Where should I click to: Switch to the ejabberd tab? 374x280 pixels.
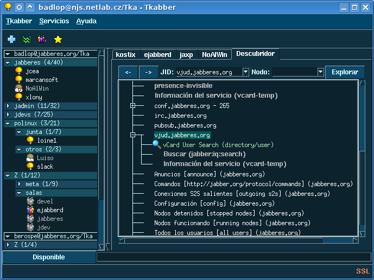tap(157, 55)
